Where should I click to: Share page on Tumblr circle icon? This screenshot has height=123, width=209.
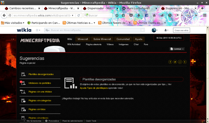[x=185, y=62]
